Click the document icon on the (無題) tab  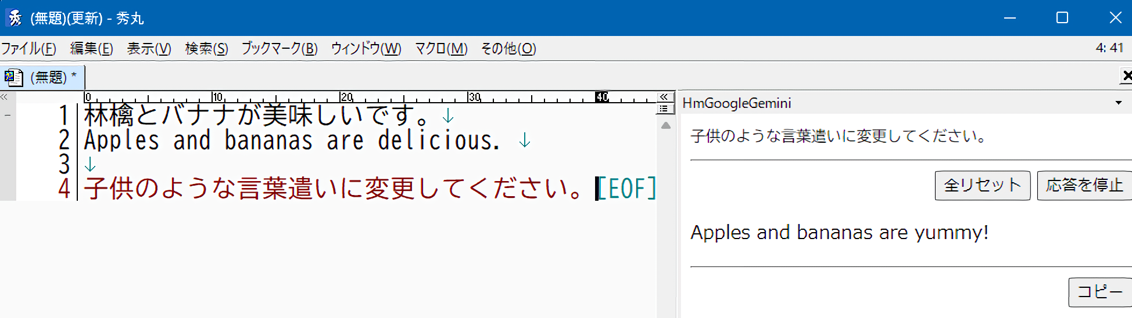pos(13,77)
